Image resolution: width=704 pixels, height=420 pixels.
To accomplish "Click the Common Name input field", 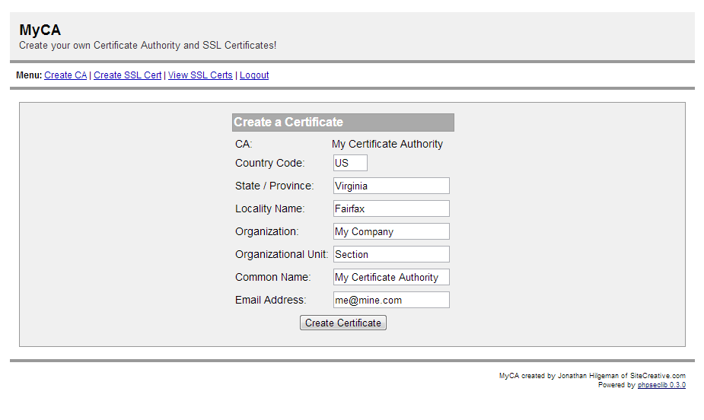I will coord(391,277).
